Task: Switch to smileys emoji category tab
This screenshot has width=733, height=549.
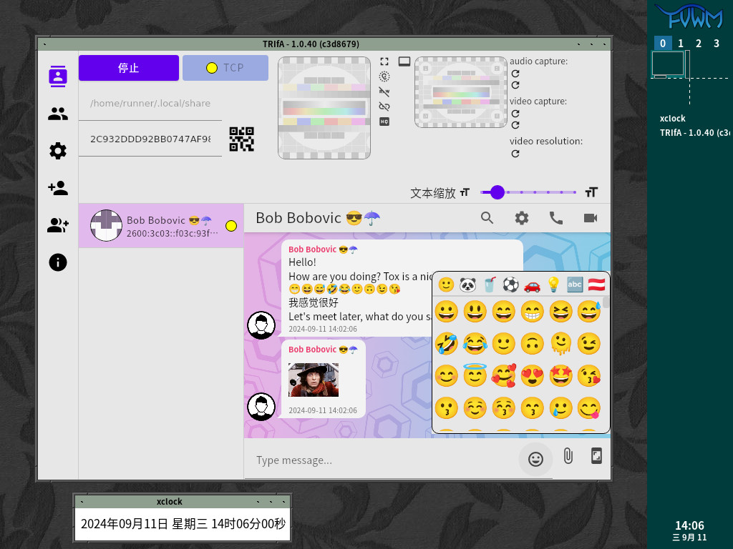Action: [446, 285]
